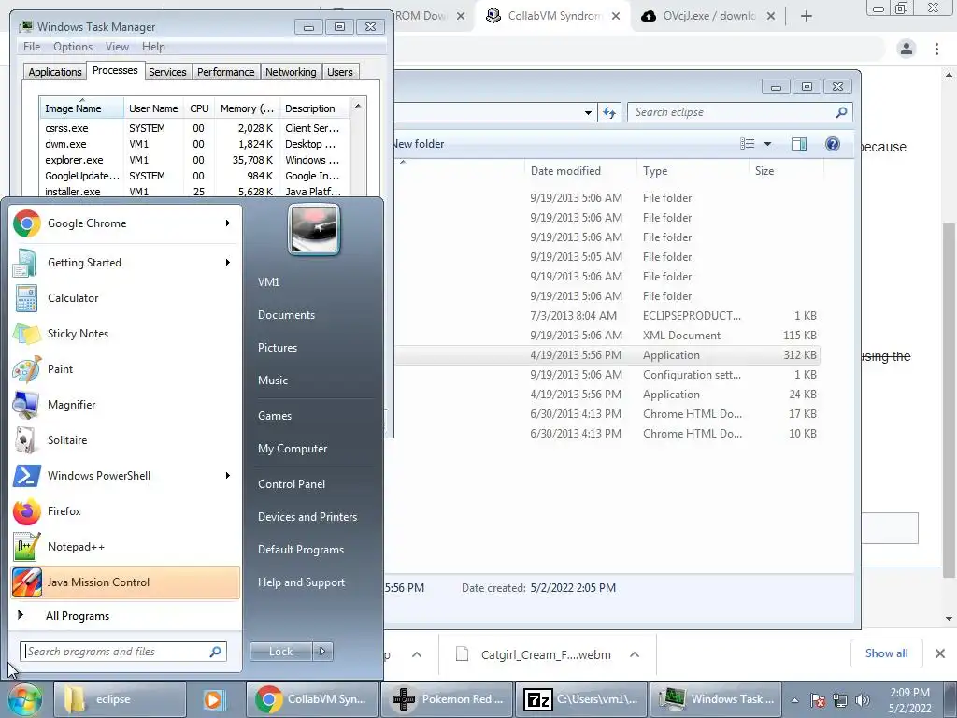
Task: Launch Firefox from Start menu
Action: pos(125,511)
